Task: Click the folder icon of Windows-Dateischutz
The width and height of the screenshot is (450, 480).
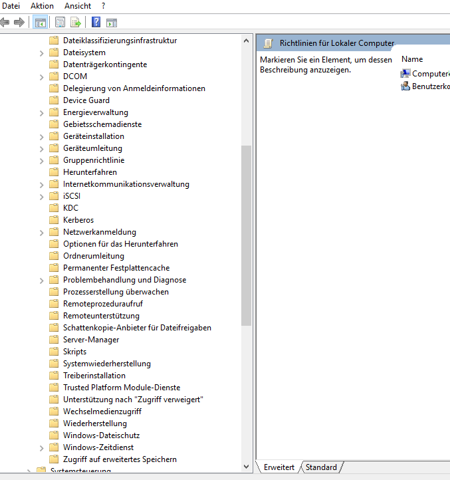Action: 54,435
